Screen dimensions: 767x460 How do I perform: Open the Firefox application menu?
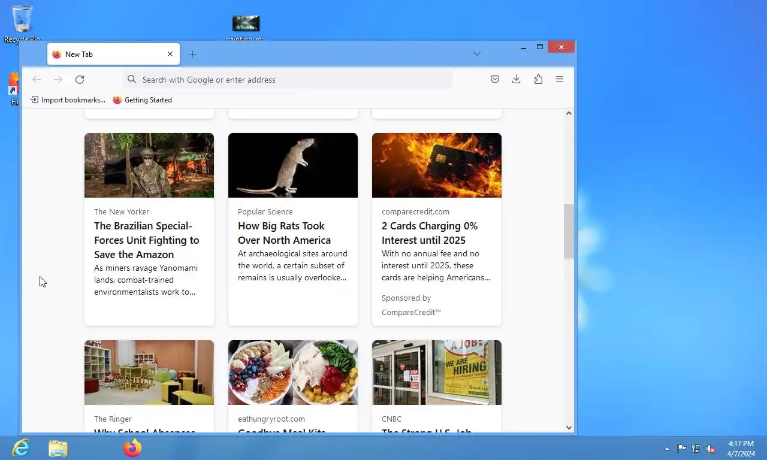pos(560,79)
